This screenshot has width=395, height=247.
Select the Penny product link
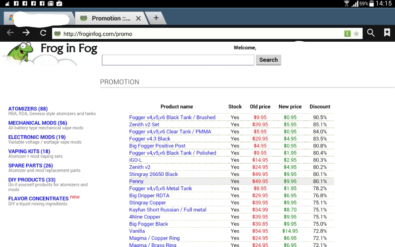(x=136, y=181)
